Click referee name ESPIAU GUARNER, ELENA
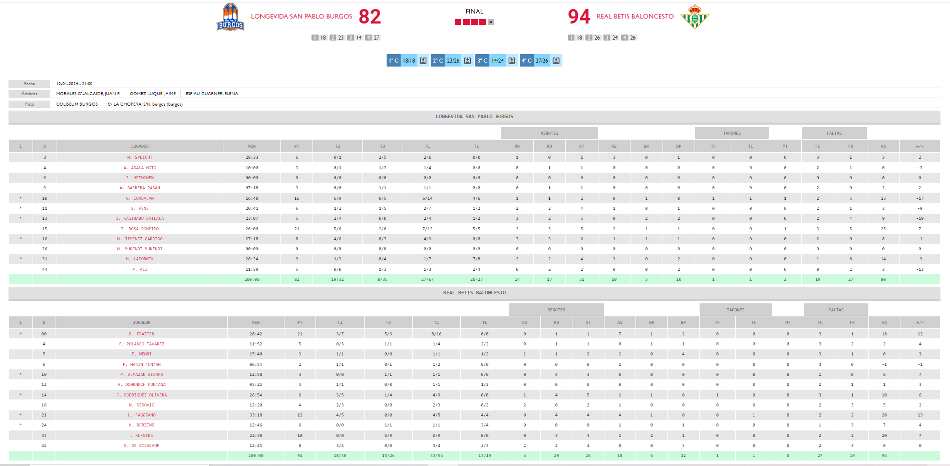950x466 pixels. pos(212,94)
